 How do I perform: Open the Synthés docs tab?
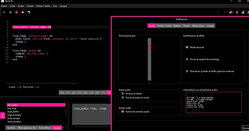(x=12, y=128)
